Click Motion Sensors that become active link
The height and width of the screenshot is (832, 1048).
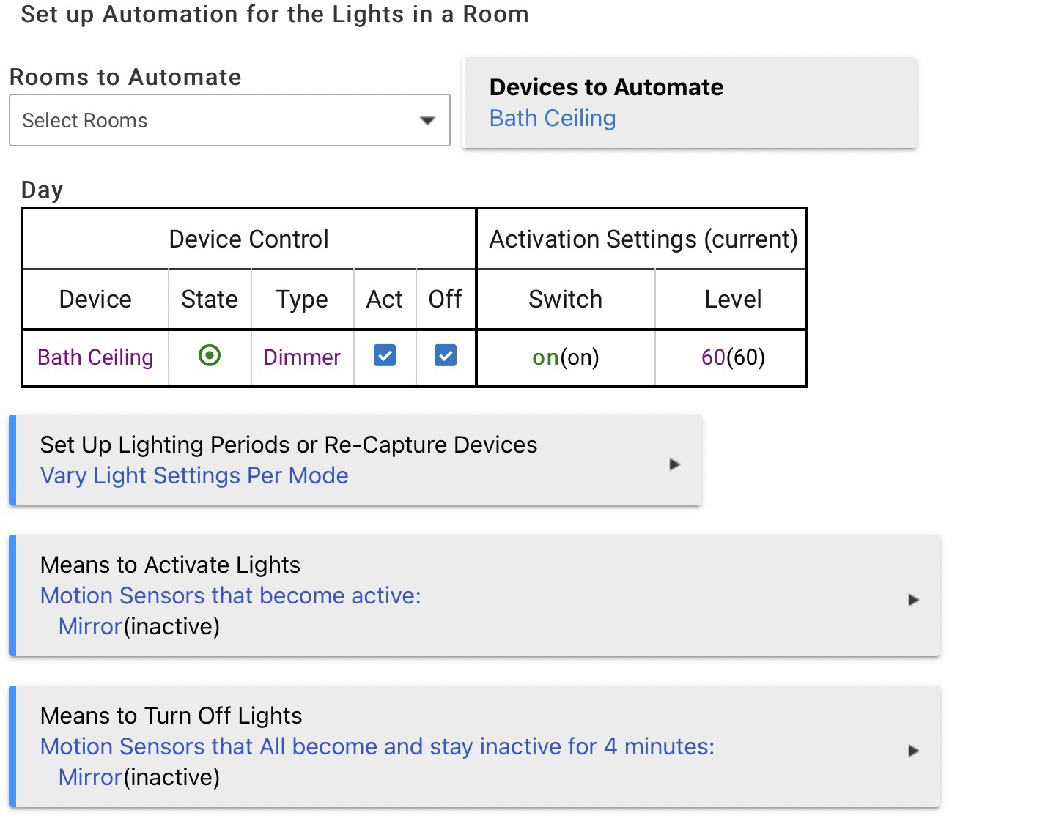[231, 596]
